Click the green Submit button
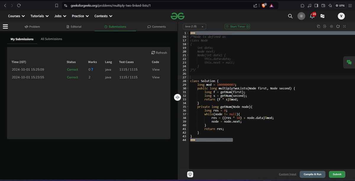The width and height of the screenshot is (355, 181). pos(337,174)
